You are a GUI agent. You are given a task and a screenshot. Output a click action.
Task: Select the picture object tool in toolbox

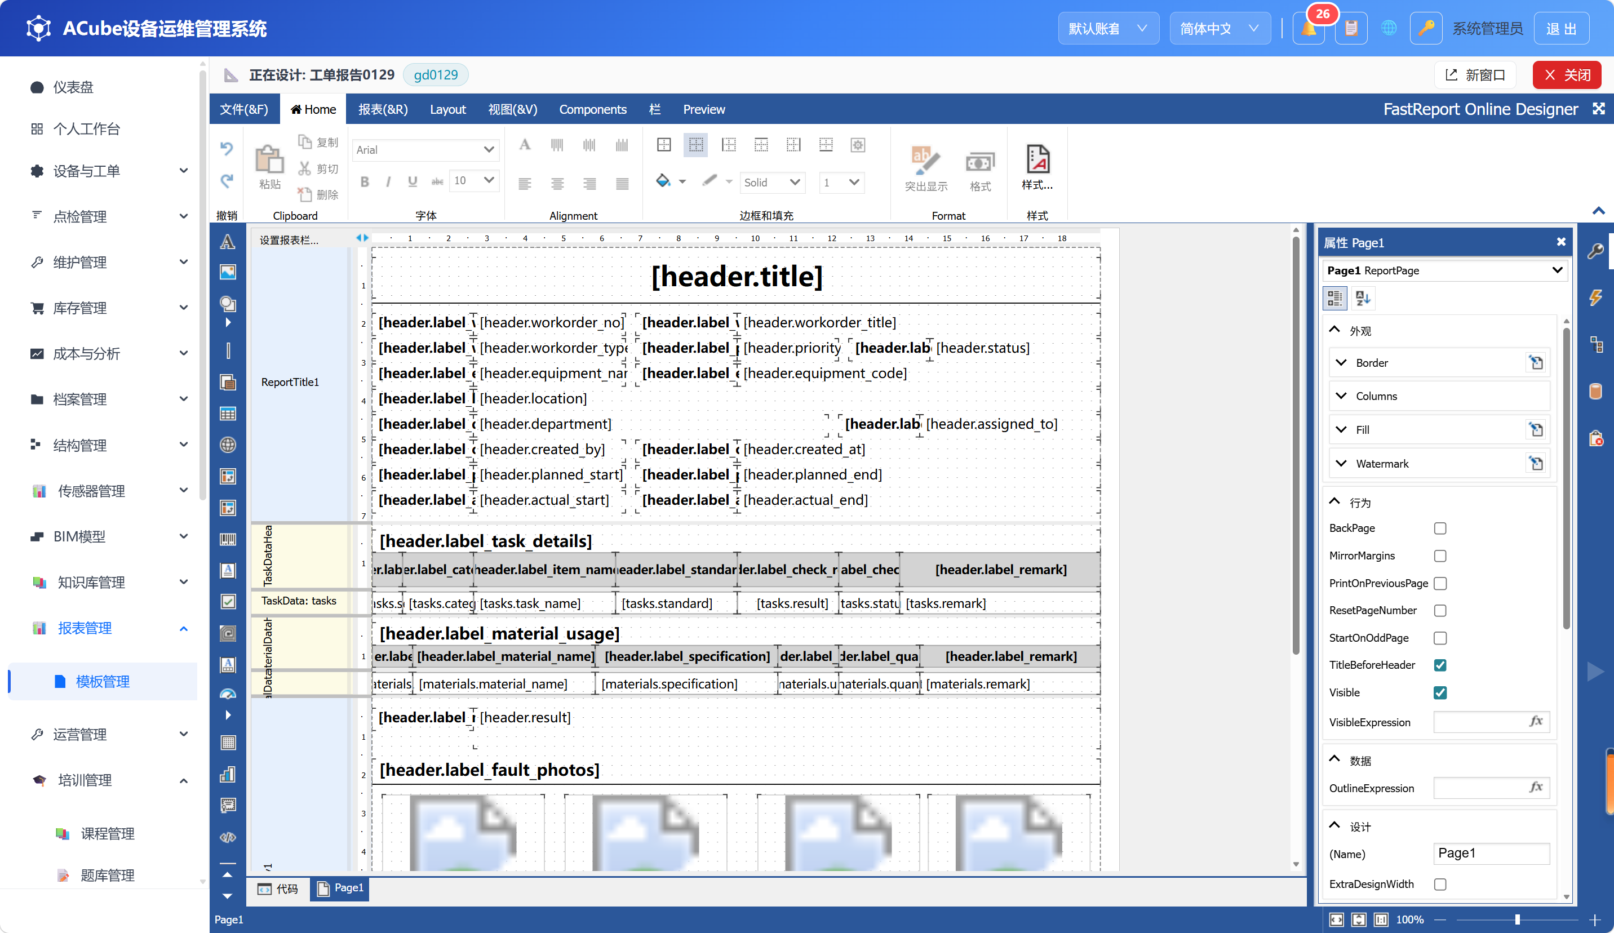coord(227,272)
